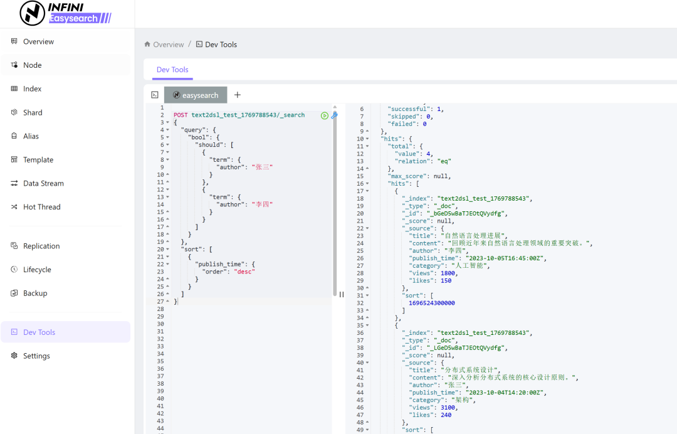The image size is (677, 434).
Task: Open the Data Stream menu item
Action: tap(43, 184)
